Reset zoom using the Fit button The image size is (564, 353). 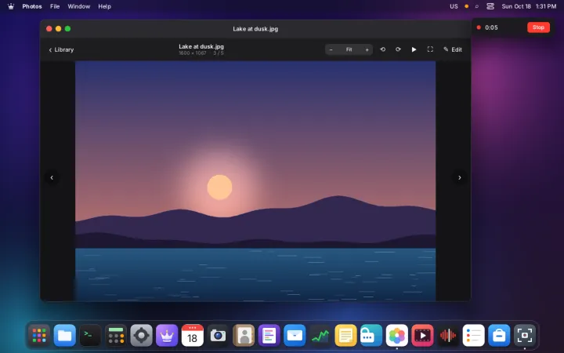(349, 49)
